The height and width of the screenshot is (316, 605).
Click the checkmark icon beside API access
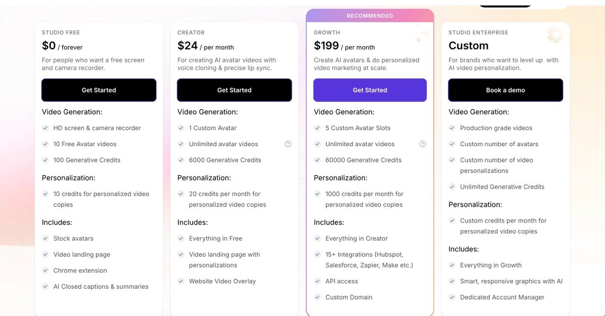coord(317,281)
